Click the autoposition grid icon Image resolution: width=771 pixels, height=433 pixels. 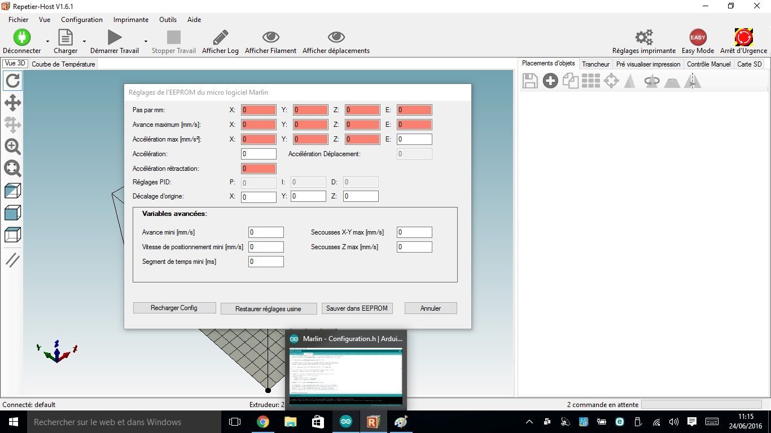[x=591, y=81]
